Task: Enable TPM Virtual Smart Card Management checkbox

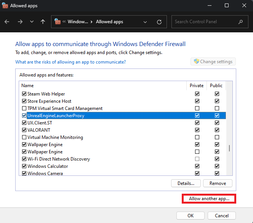Action: coord(24,108)
